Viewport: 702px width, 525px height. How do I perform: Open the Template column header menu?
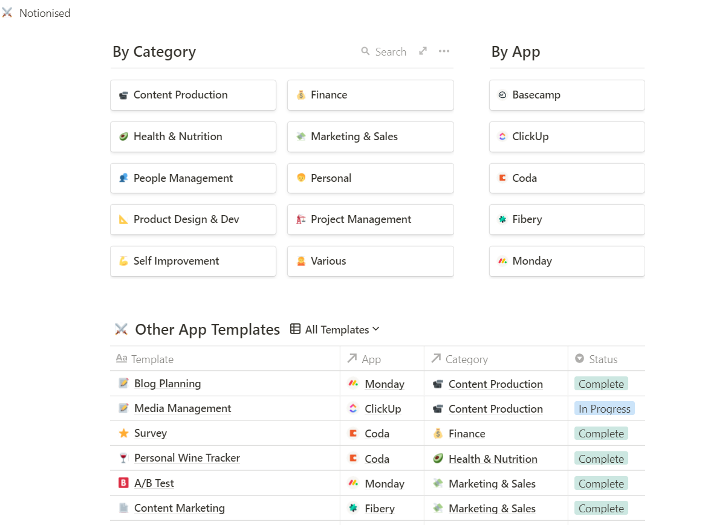(x=225, y=359)
